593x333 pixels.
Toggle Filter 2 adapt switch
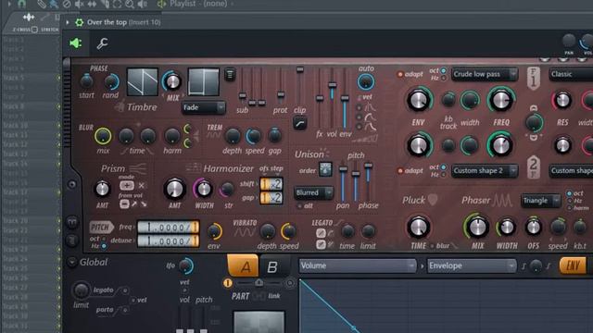[x=400, y=171]
